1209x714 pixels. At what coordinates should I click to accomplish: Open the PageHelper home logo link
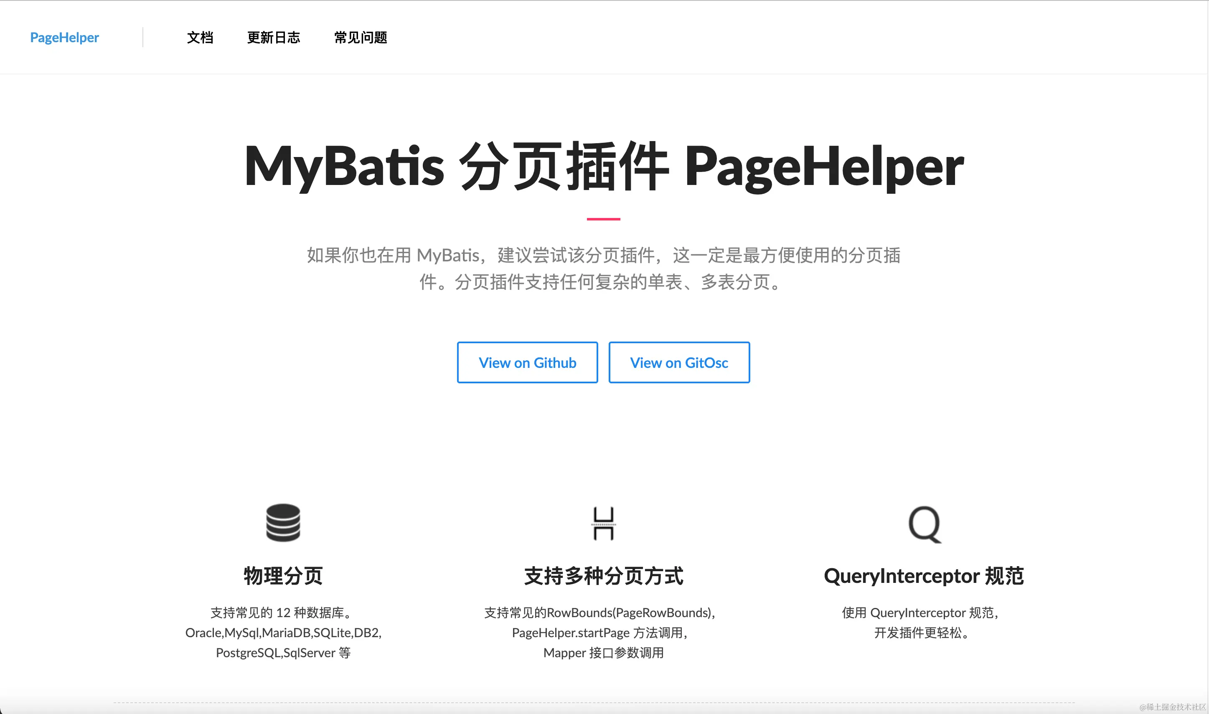pos(64,38)
